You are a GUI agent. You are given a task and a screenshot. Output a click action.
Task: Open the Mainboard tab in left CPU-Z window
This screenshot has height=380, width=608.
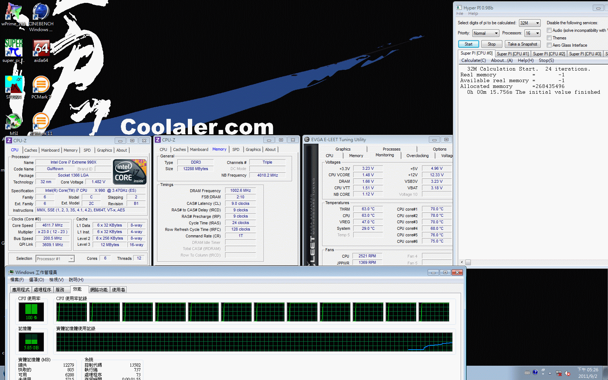click(x=50, y=150)
